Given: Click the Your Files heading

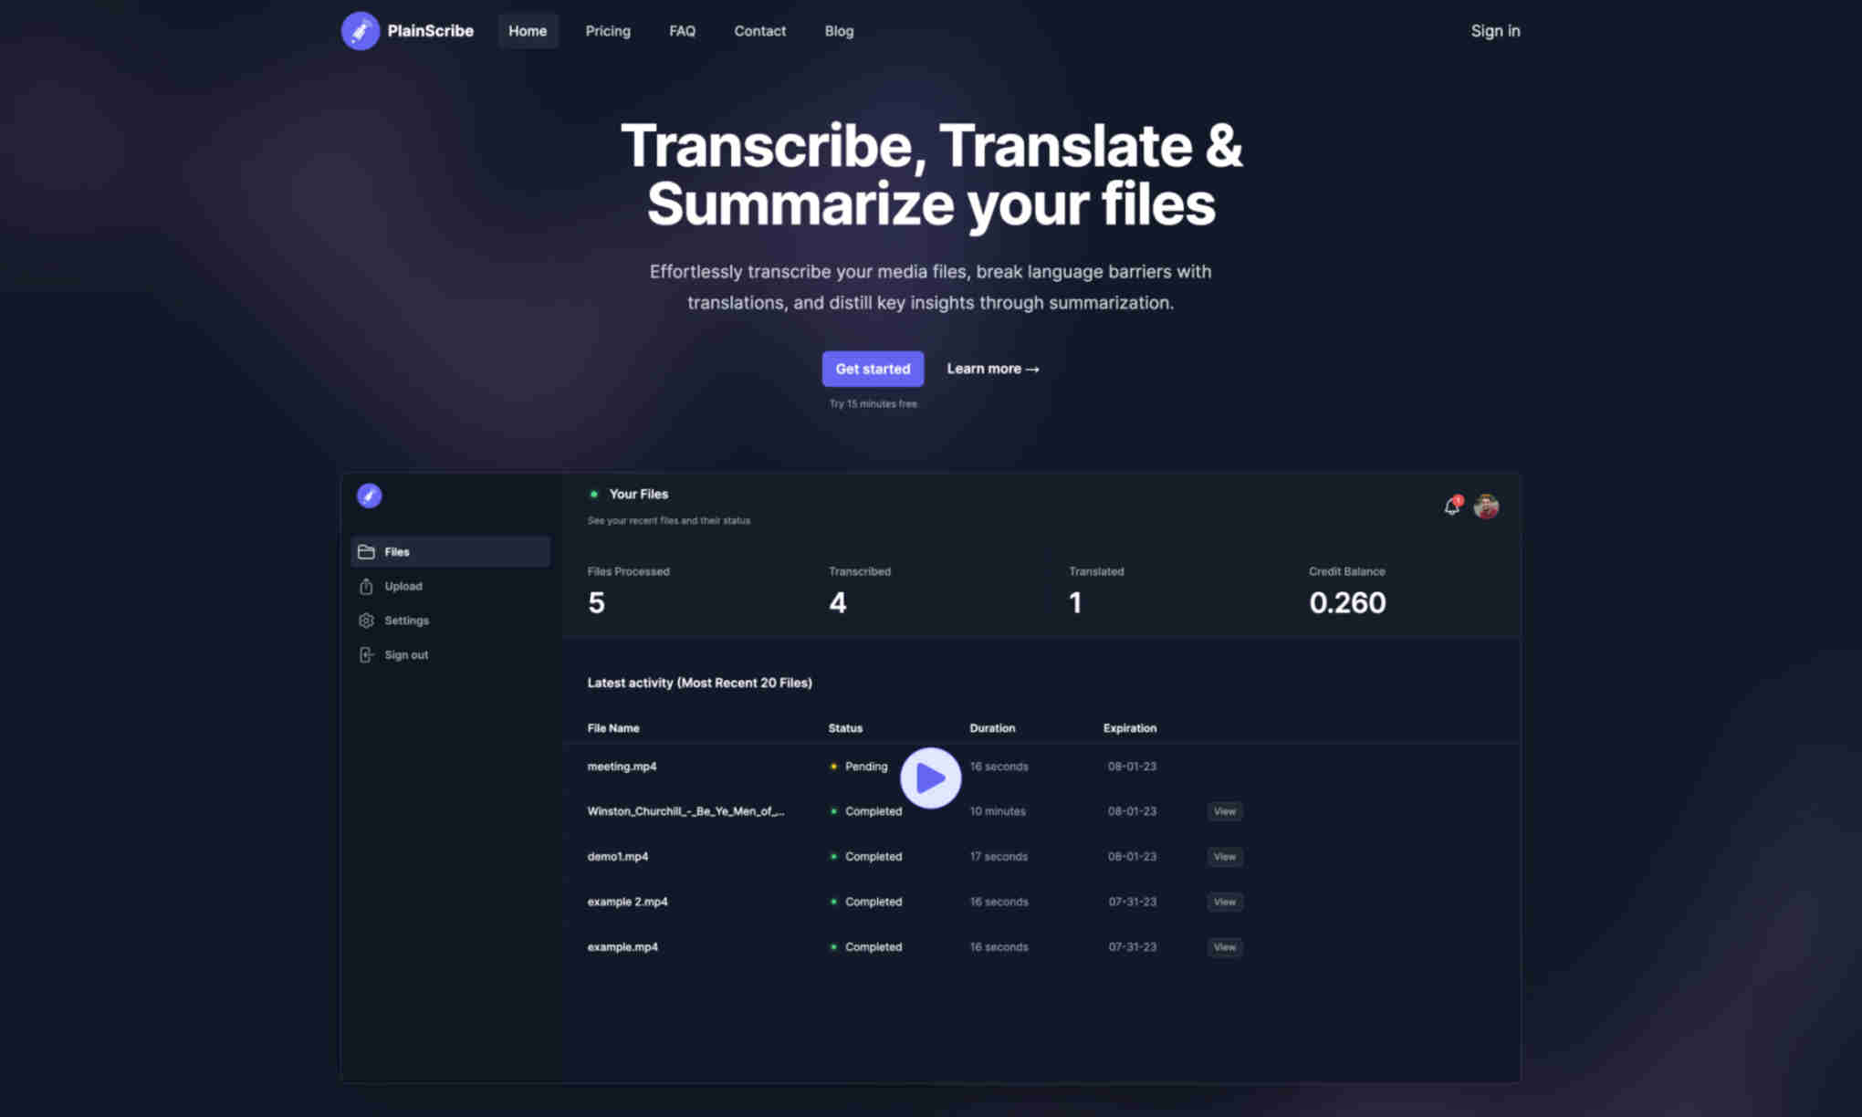Looking at the screenshot, I should tap(638, 494).
